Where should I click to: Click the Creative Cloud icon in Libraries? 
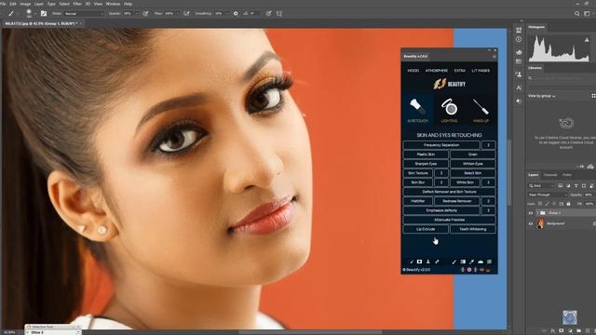coord(566,123)
